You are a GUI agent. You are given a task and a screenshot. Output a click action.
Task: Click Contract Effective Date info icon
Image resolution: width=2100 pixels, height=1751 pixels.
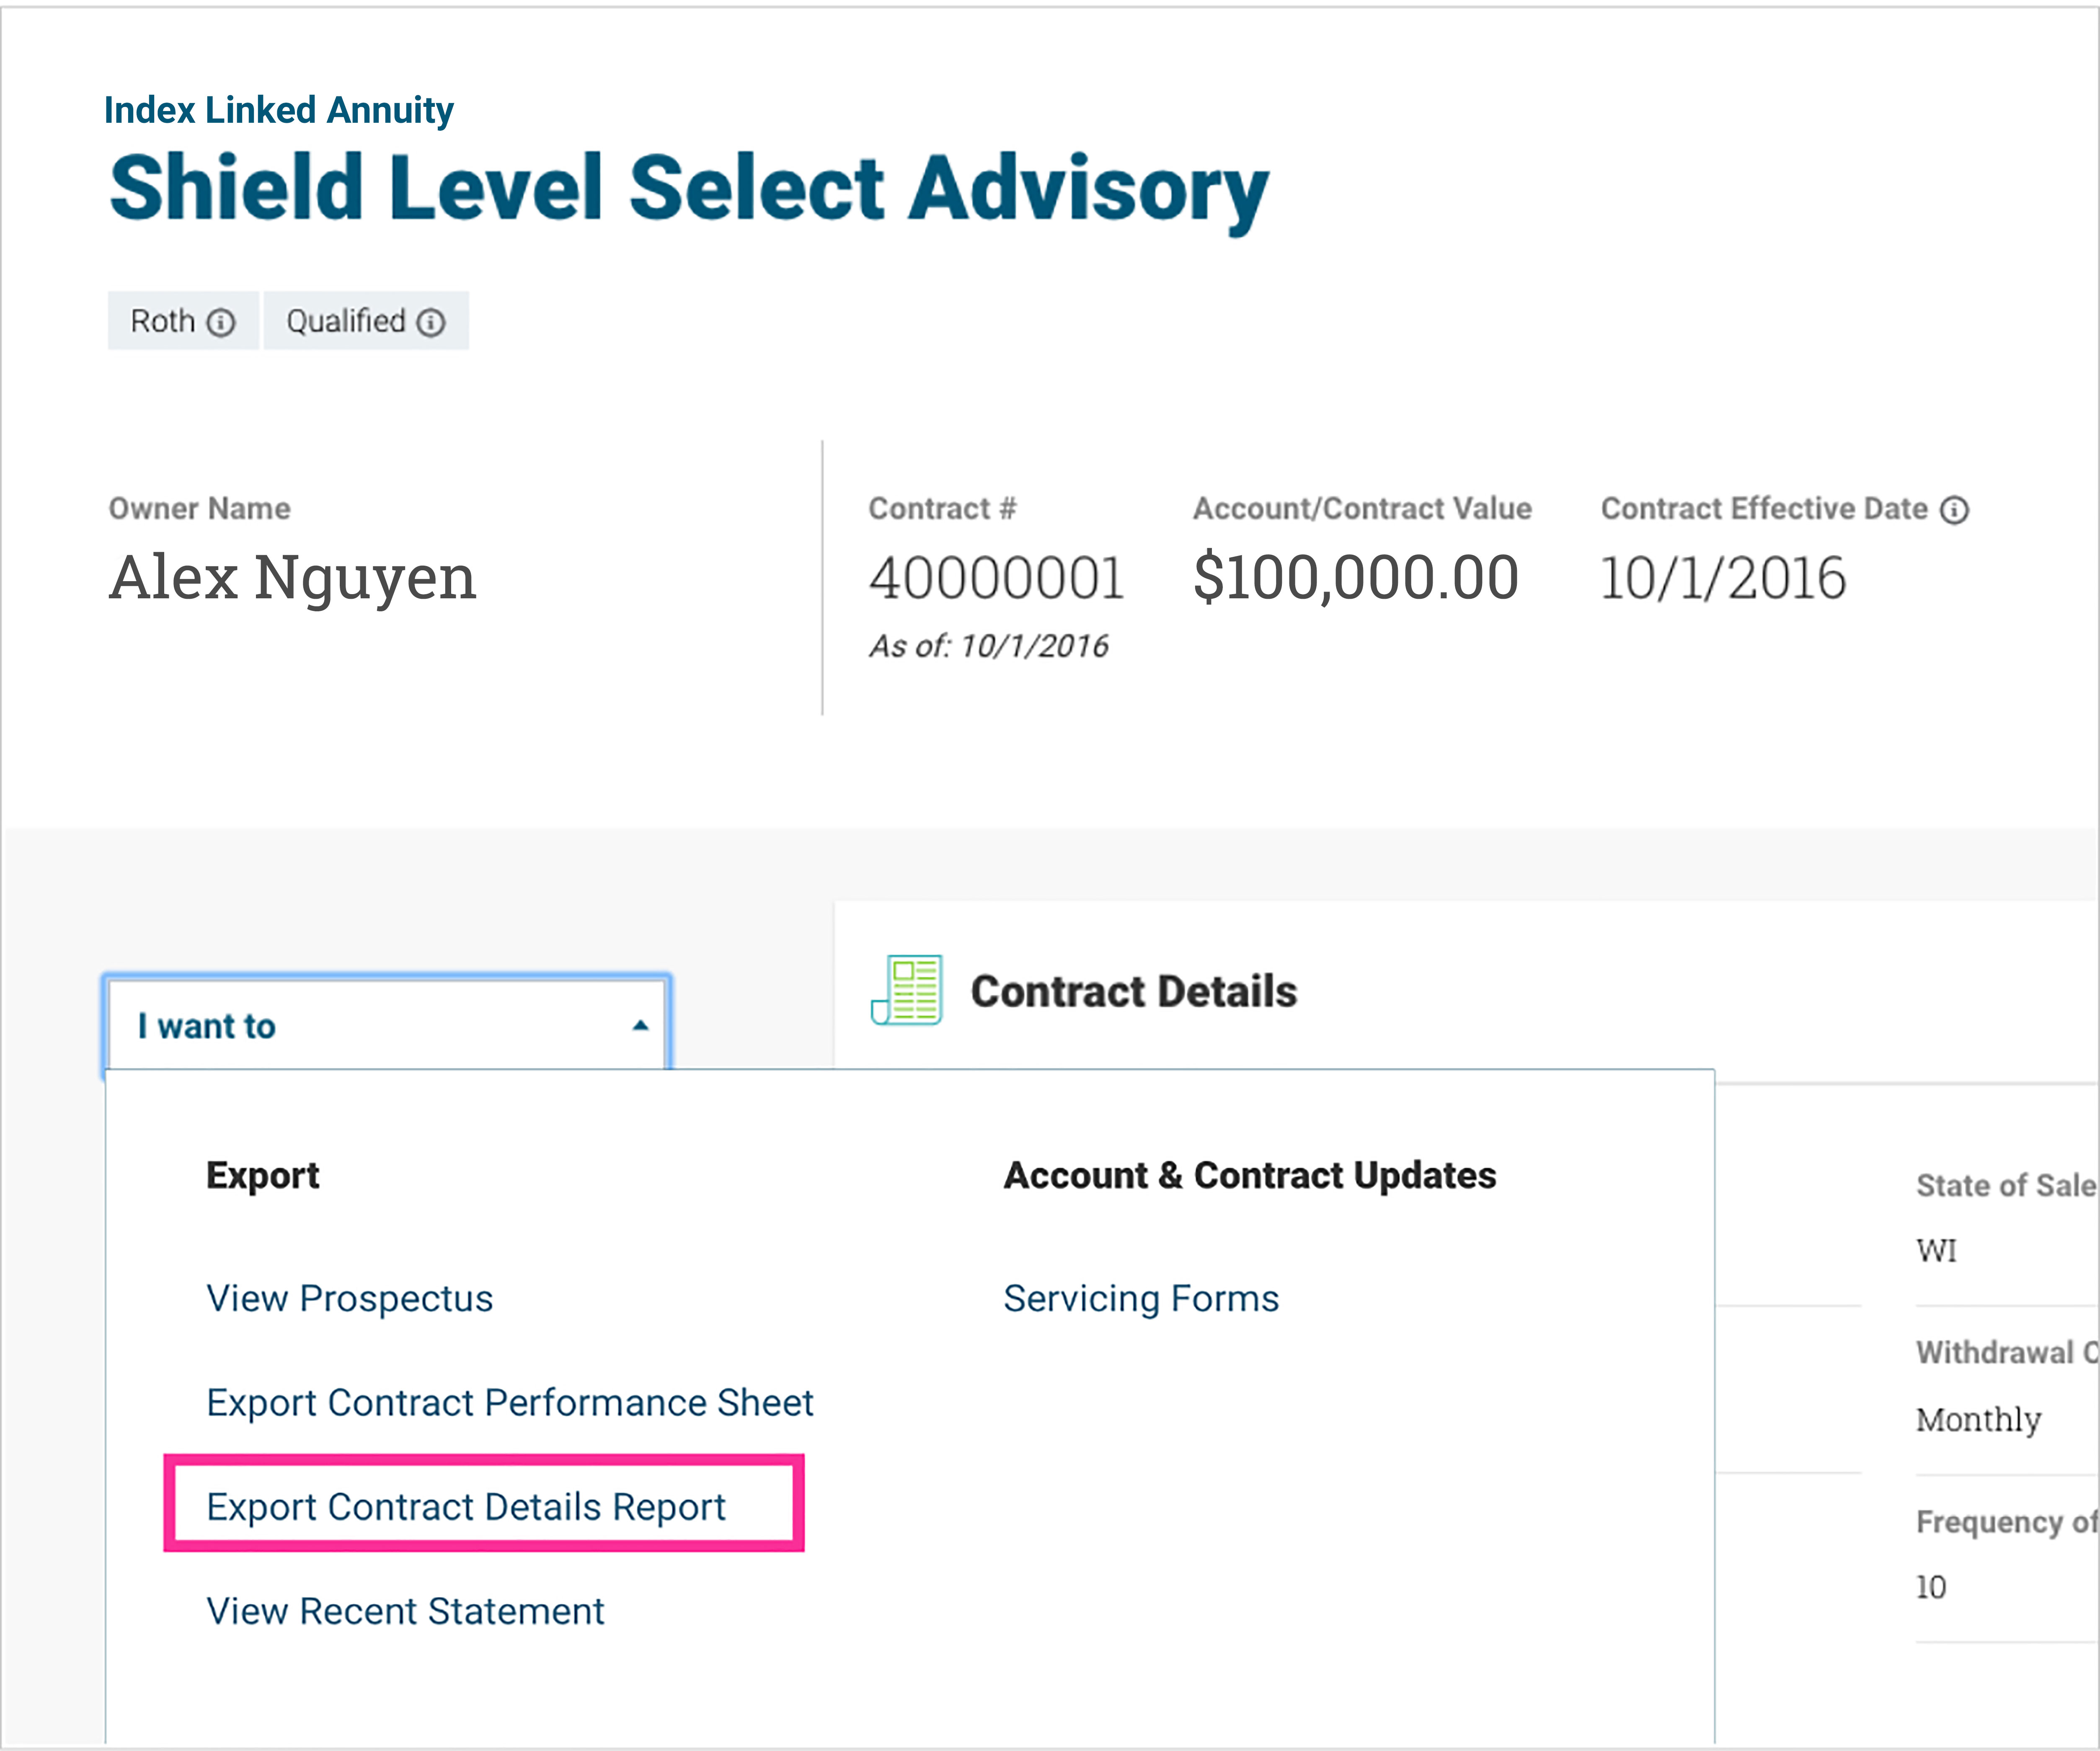click(x=1954, y=510)
